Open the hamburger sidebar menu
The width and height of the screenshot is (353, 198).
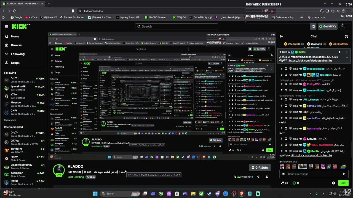(7, 26)
